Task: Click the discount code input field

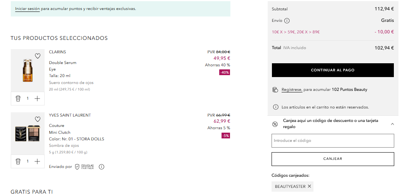Action: tap(333, 141)
